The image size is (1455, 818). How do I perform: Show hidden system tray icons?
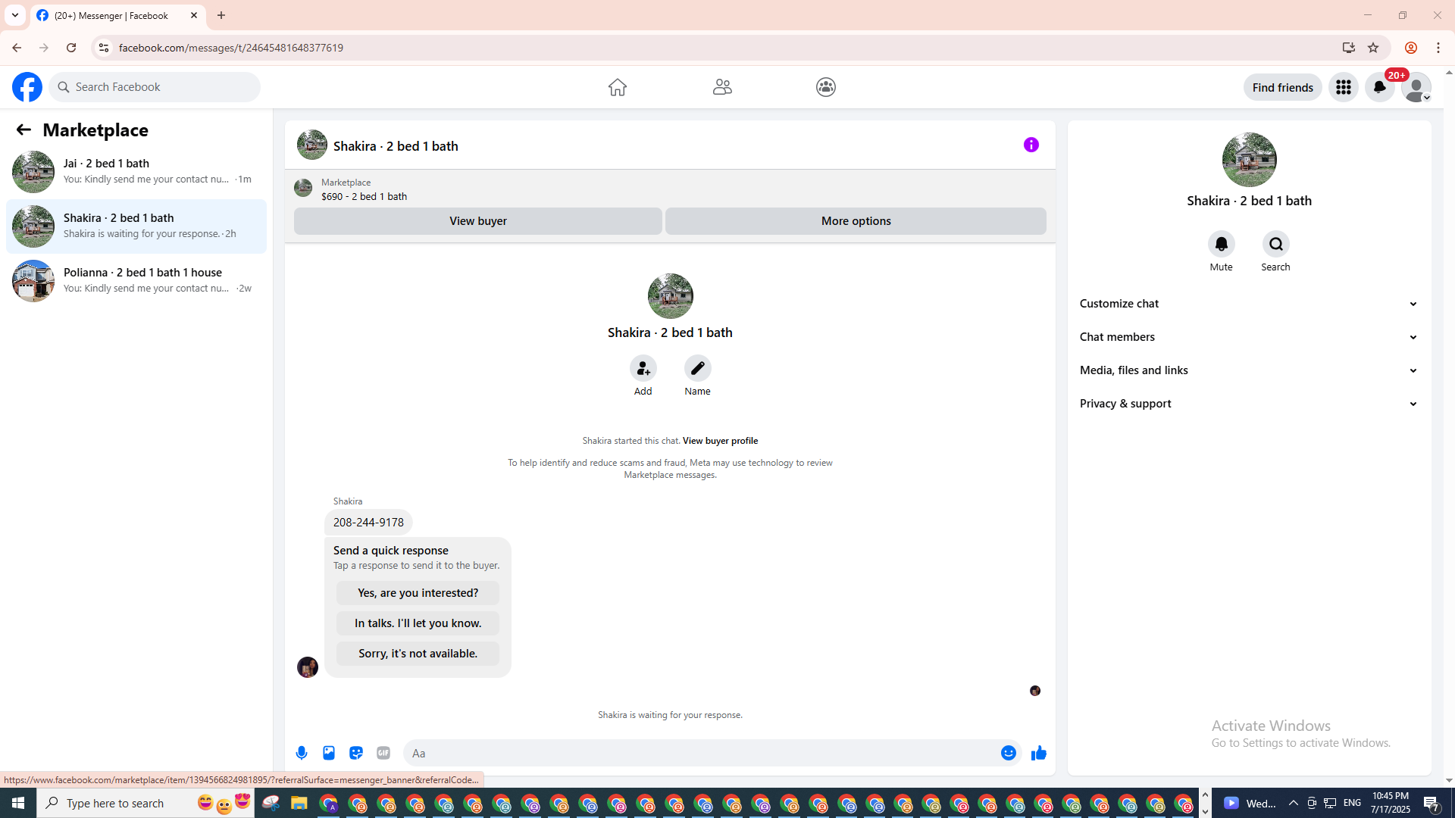[1294, 803]
